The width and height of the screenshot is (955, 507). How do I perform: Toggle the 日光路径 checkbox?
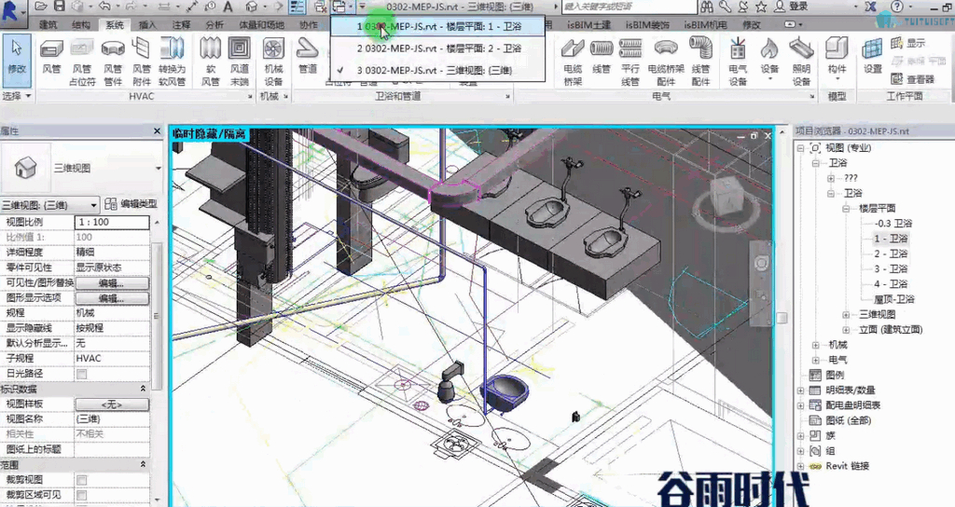click(x=82, y=374)
